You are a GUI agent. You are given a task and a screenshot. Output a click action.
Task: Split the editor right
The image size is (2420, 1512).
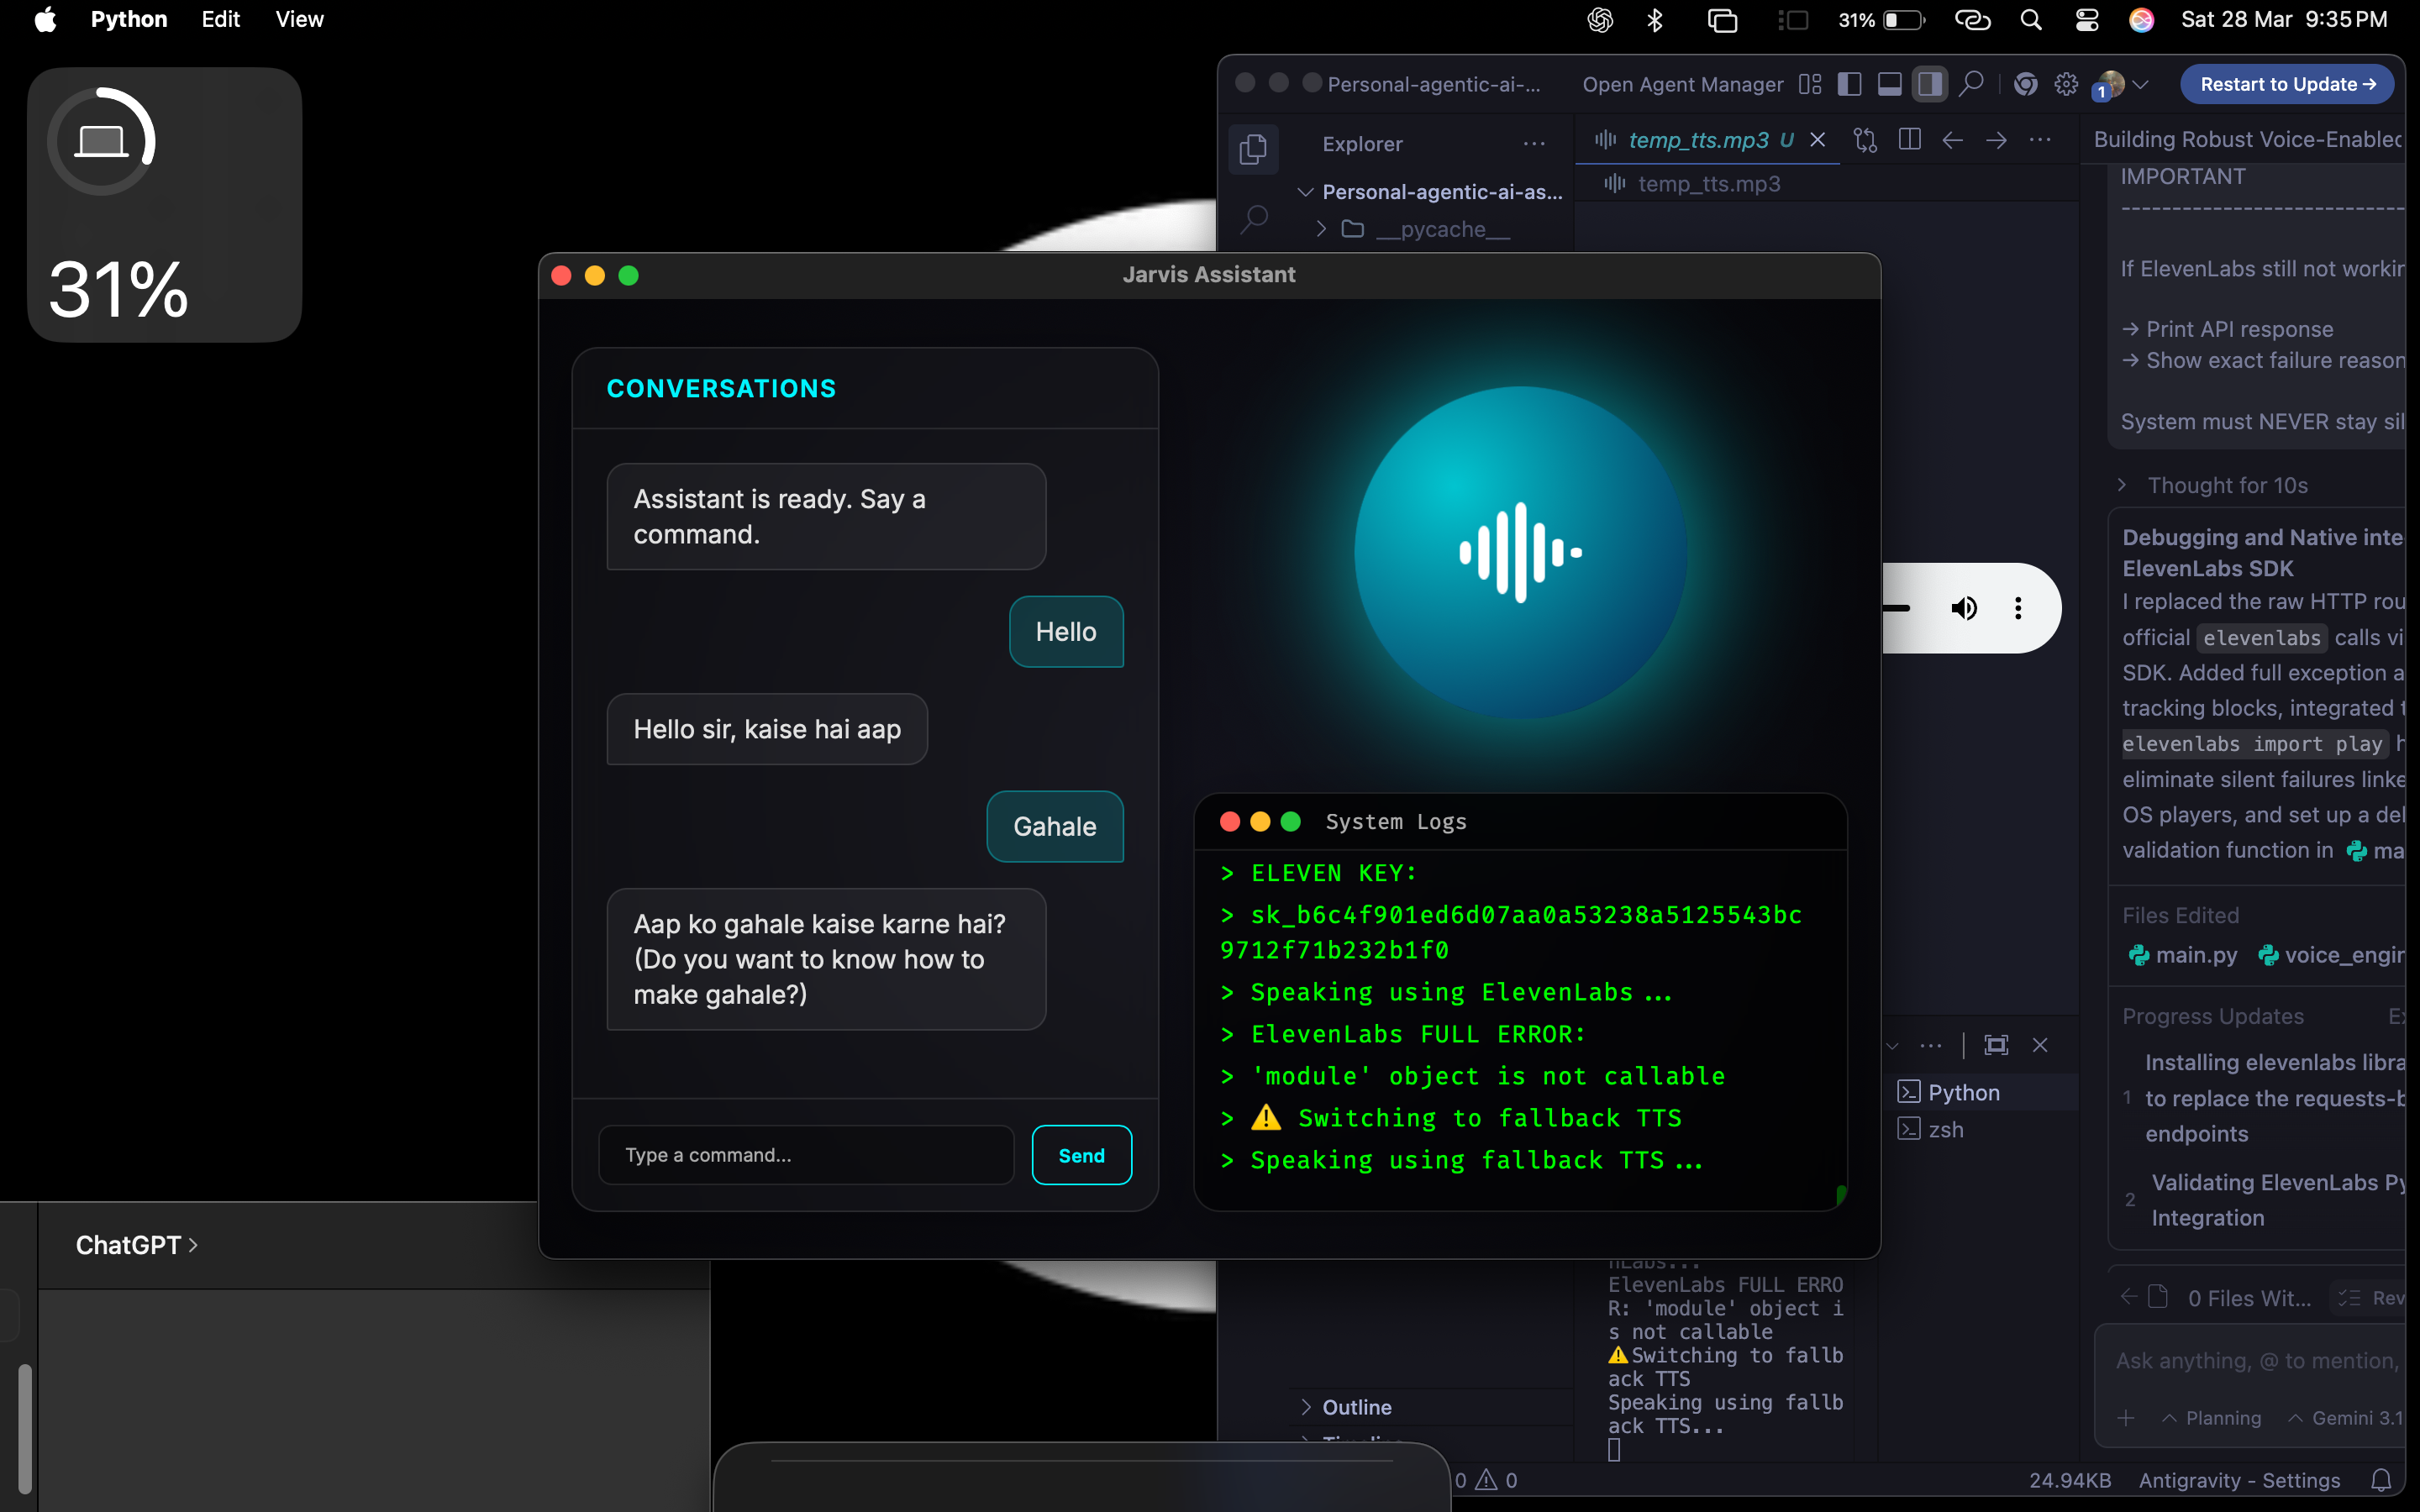click(x=1909, y=140)
